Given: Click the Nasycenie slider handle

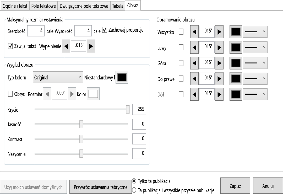Looking at the screenshot, I should 81,154.
